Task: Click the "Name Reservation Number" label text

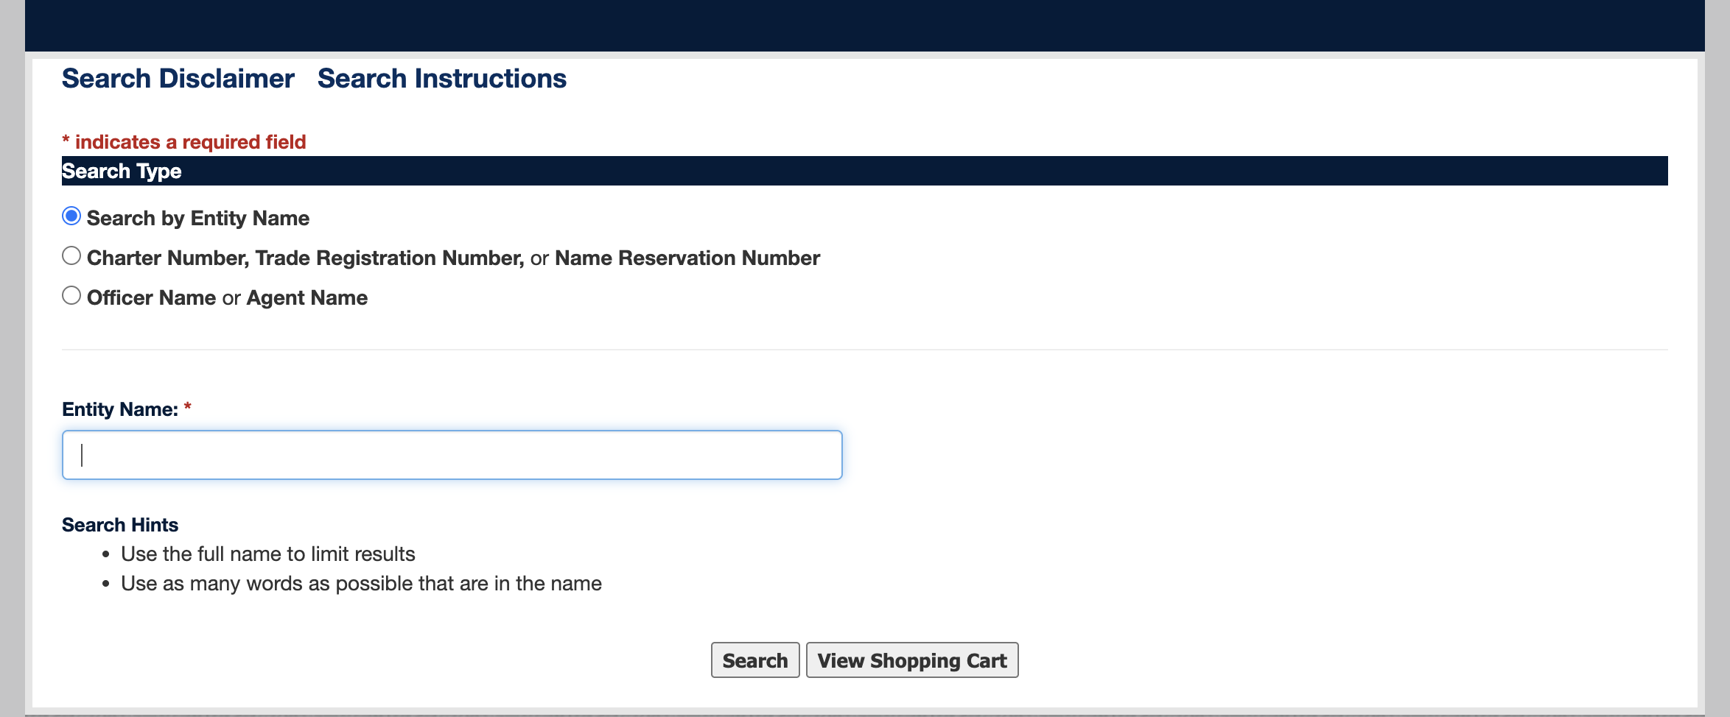Action: [687, 258]
